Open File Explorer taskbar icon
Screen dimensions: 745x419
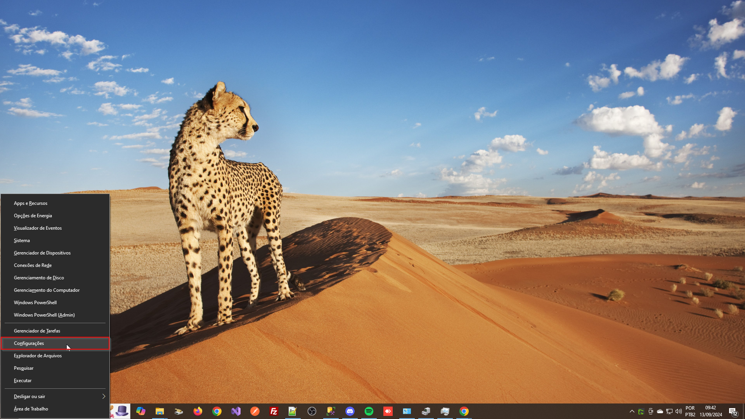[x=159, y=411]
